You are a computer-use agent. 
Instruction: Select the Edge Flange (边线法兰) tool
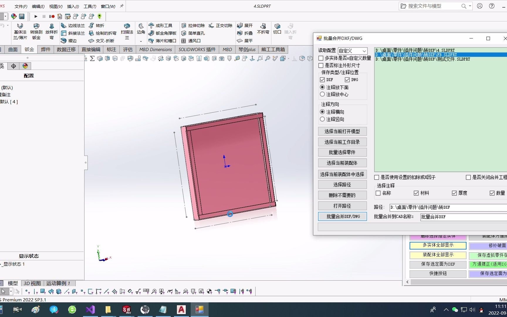pos(73,26)
